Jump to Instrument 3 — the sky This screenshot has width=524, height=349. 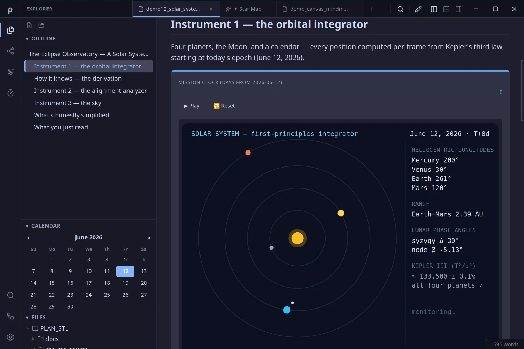coord(89,103)
